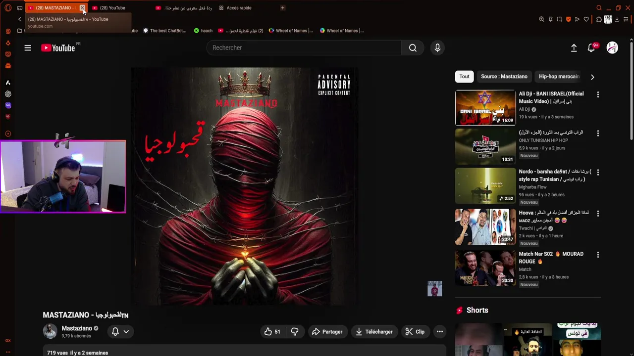Go back with the browser arrow
This screenshot has width=634, height=356.
click(x=20, y=19)
